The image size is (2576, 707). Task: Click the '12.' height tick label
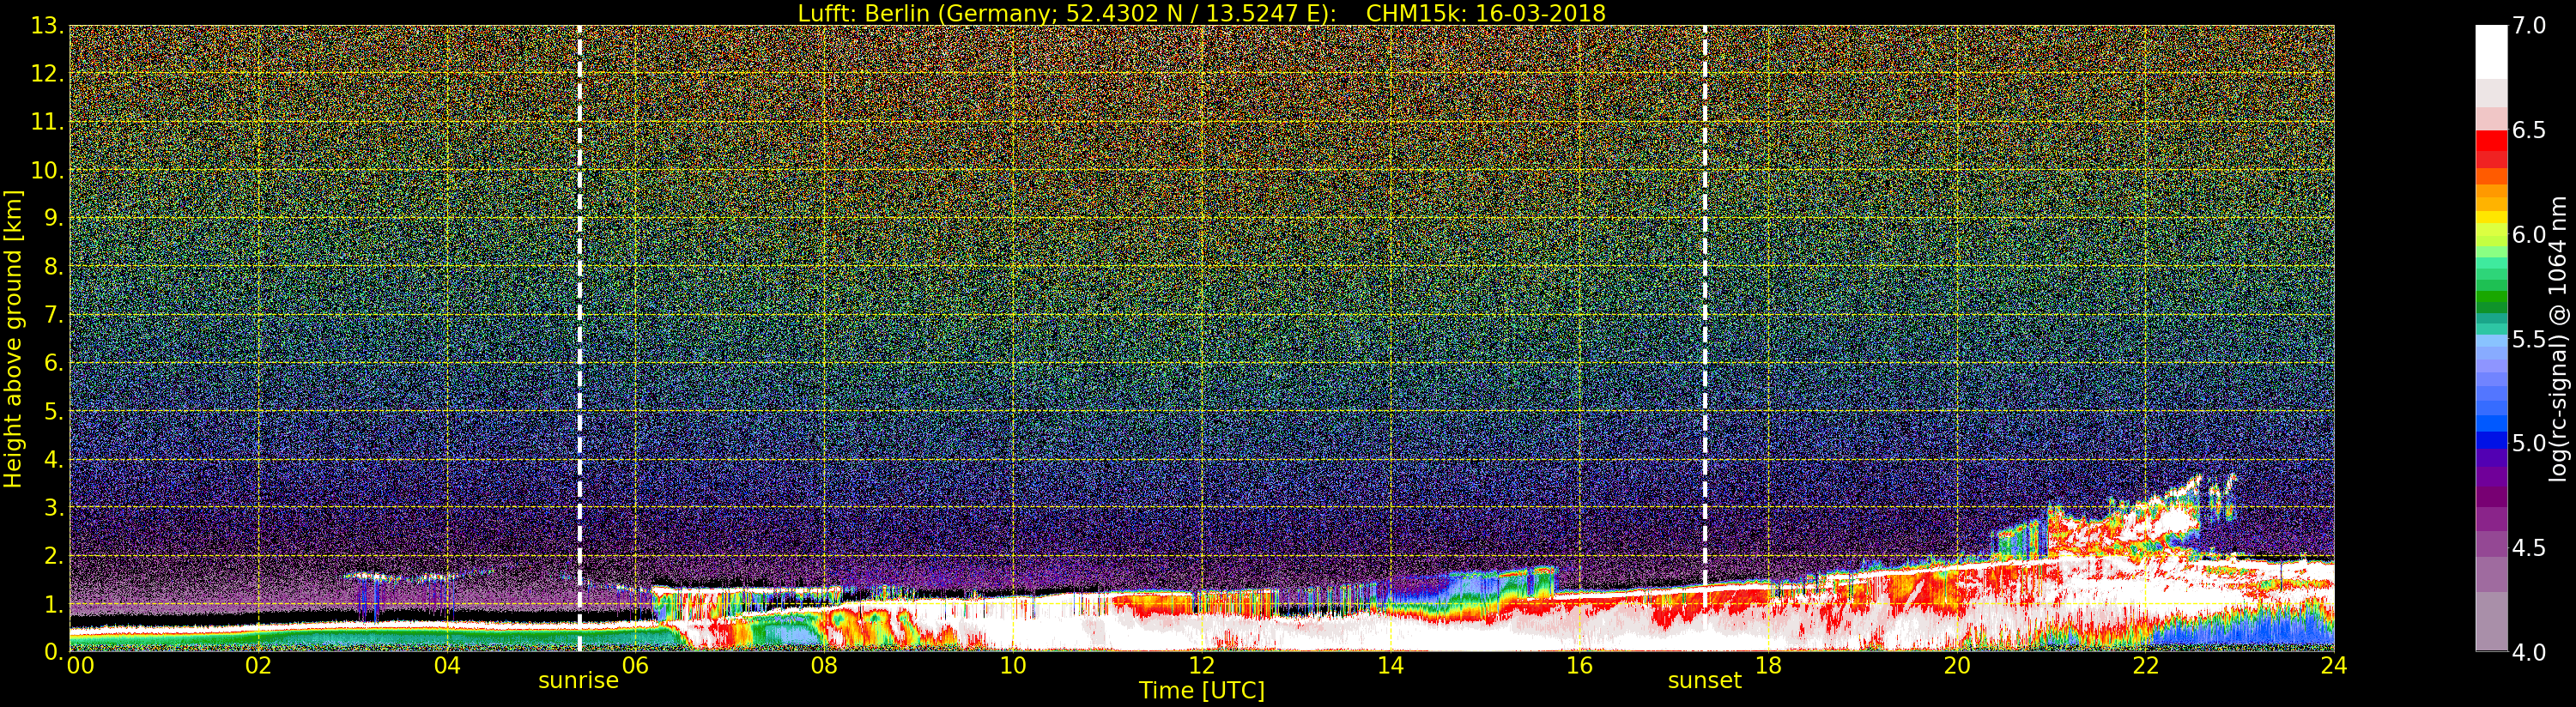pos(46,74)
